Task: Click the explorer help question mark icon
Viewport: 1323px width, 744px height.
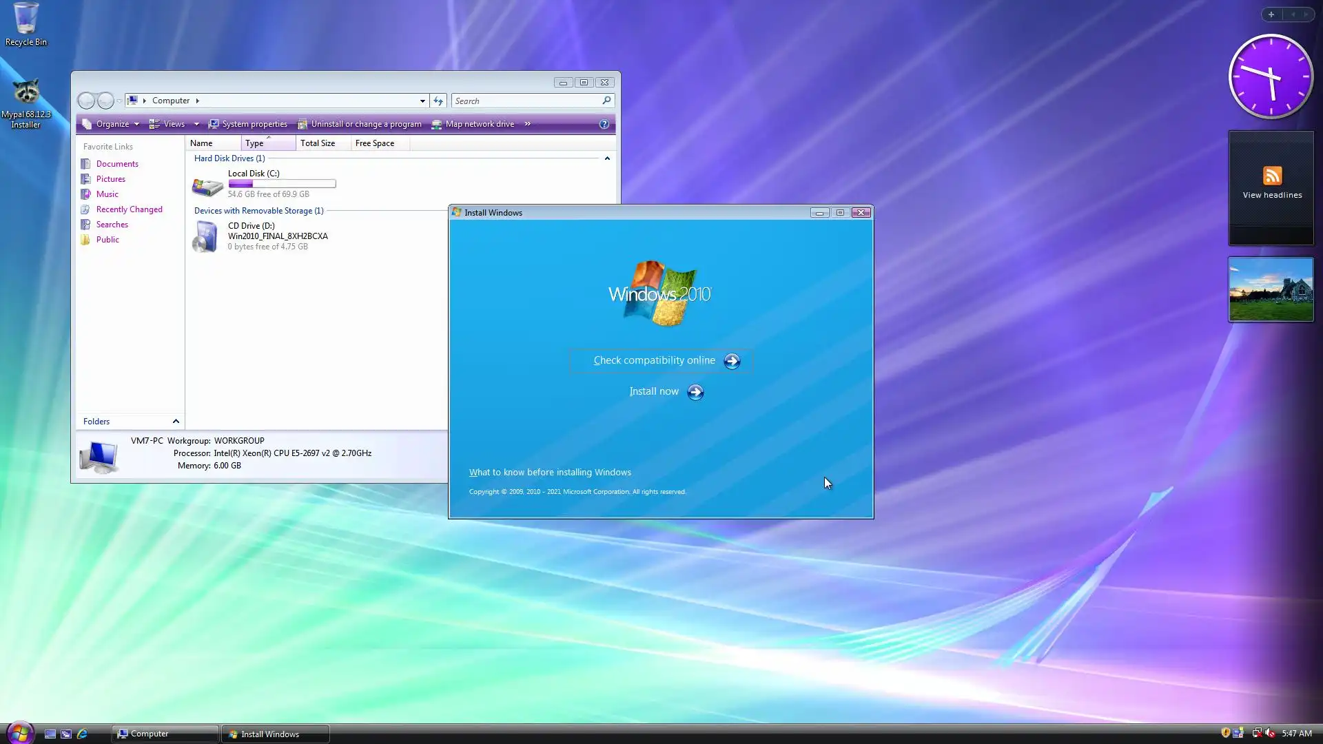Action: (x=604, y=124)
